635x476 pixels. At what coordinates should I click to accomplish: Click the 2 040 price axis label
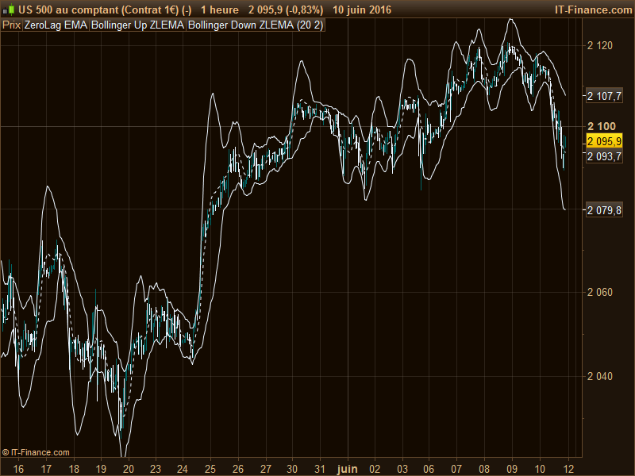(600, 376)
